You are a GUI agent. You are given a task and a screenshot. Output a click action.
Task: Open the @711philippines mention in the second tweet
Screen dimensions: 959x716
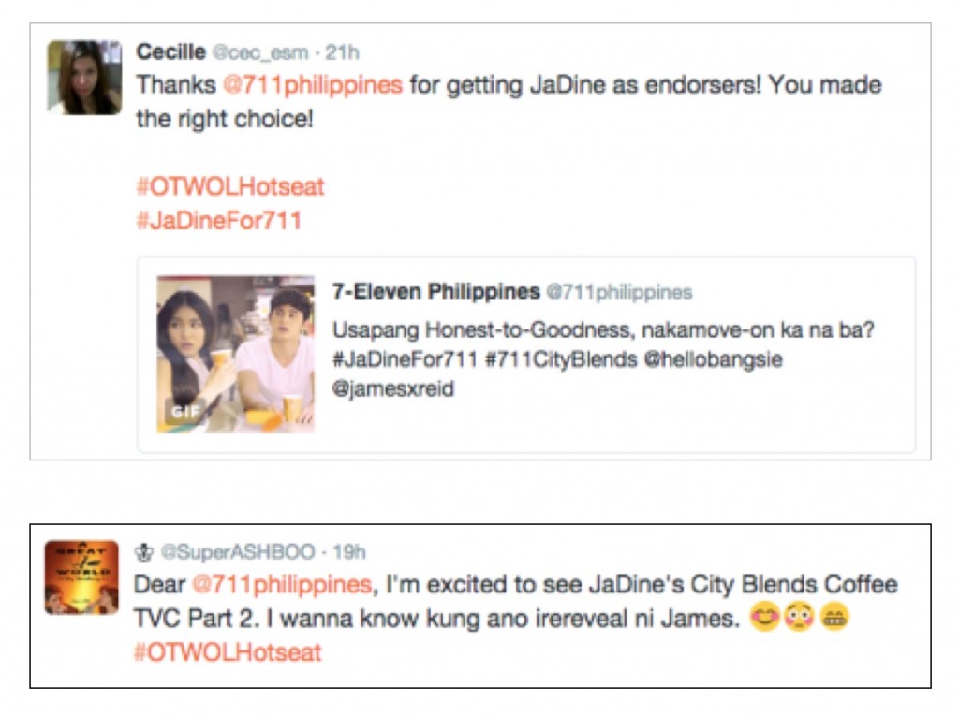[282, 585]
